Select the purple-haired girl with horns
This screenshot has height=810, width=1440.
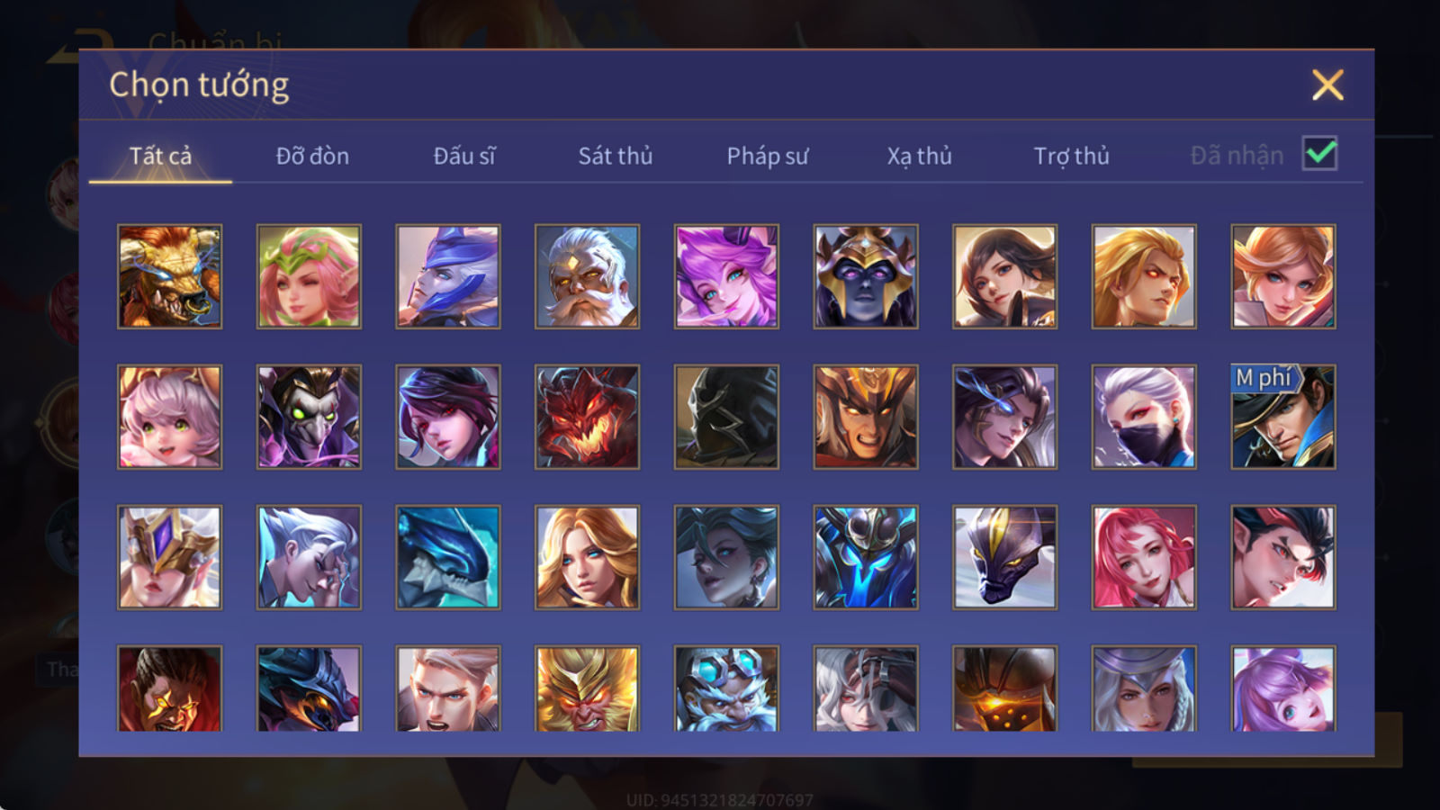point(726,276)
